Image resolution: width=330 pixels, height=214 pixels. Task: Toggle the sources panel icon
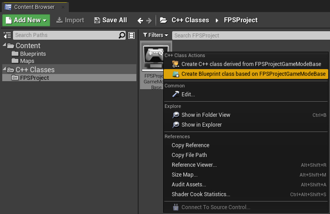pyautogui.click(x=7, y=35)
